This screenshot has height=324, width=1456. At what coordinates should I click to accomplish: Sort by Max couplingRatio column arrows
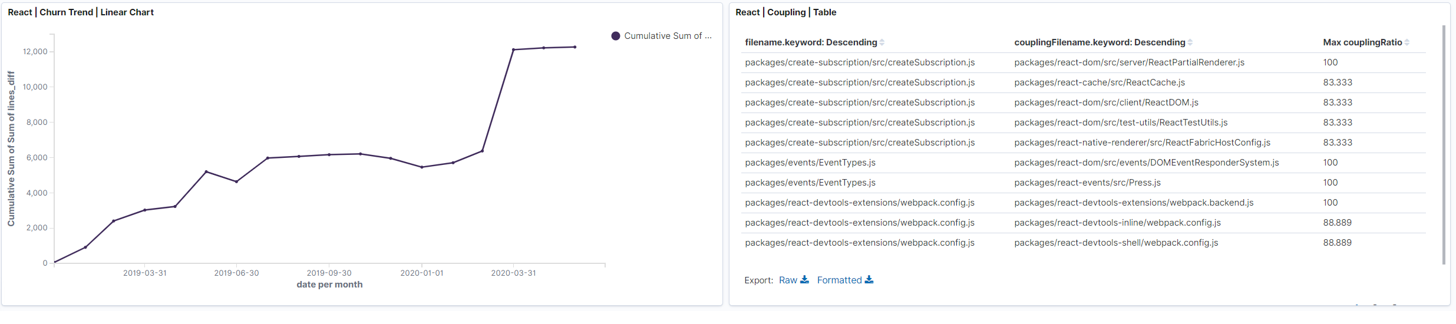tap(1407, 42)
